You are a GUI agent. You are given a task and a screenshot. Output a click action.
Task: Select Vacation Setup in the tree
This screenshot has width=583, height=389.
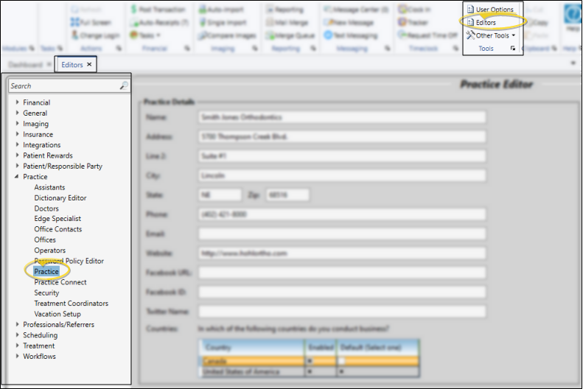click(x=57, y=314)
